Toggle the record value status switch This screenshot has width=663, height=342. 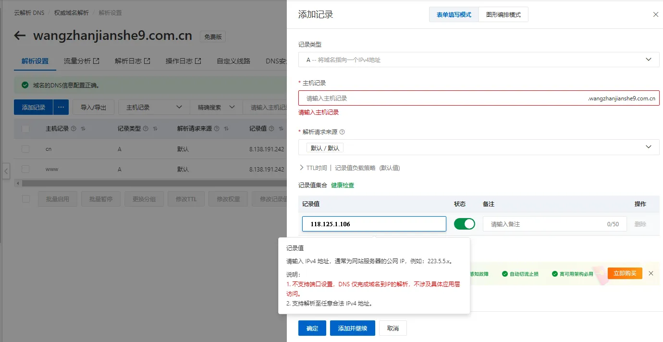pyautogui.click(x=464, y=224)
